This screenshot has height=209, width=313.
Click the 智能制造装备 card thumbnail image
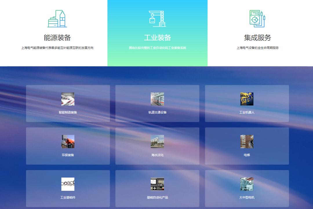coord(67,98)
